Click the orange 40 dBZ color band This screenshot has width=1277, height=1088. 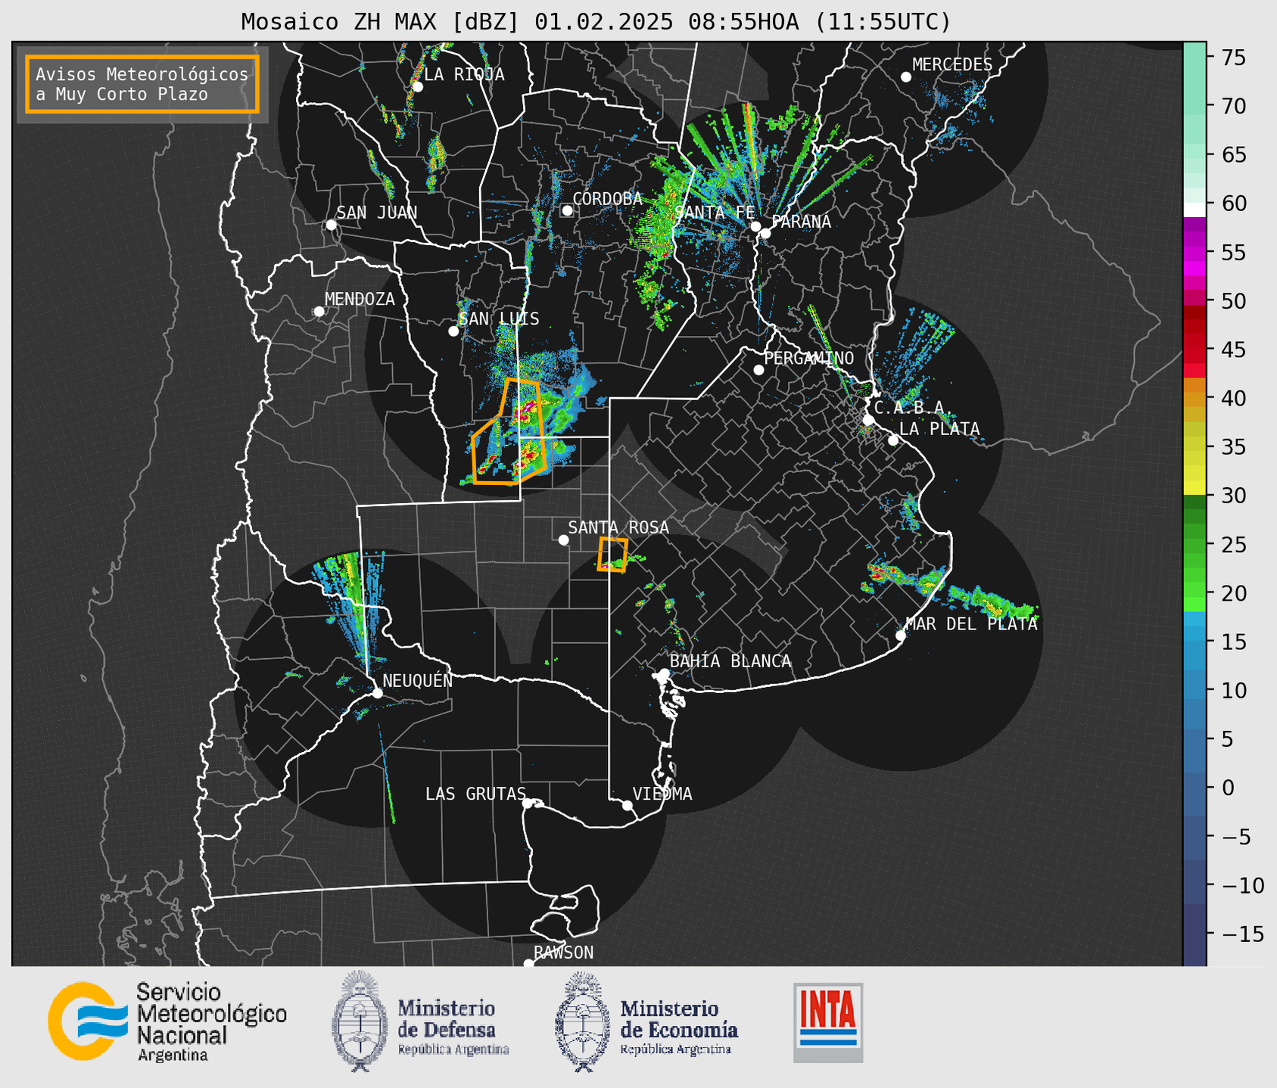1194,399
